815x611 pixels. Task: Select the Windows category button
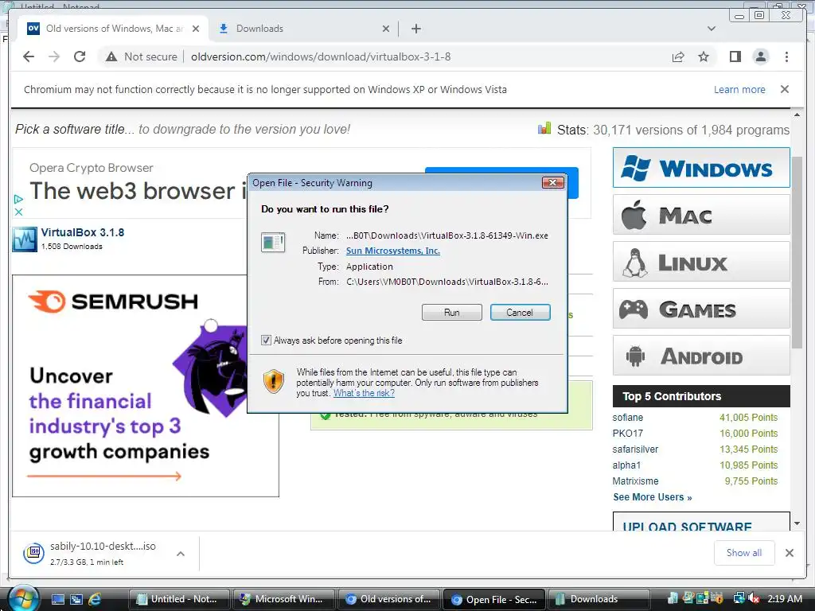701,168
